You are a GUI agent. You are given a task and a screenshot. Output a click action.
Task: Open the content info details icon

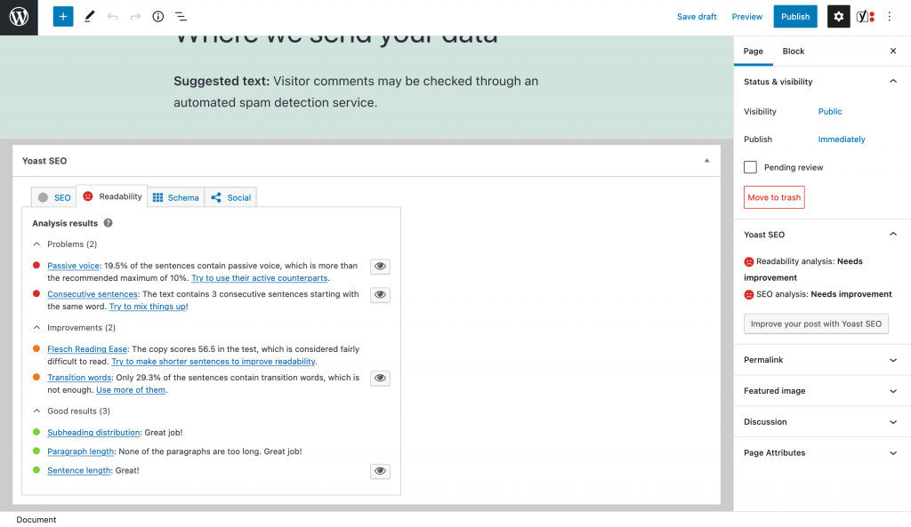point(158,17)
